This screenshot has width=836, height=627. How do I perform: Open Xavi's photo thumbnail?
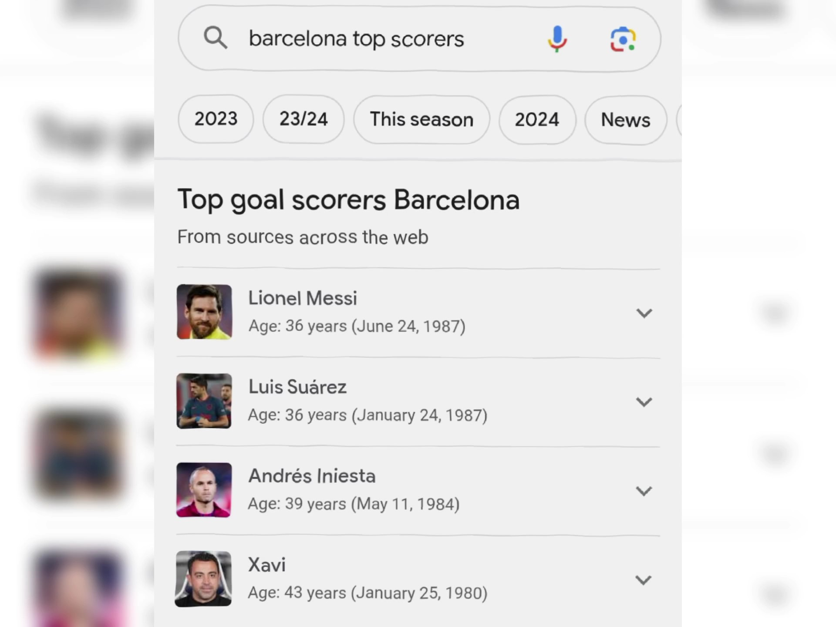point(203,579)
